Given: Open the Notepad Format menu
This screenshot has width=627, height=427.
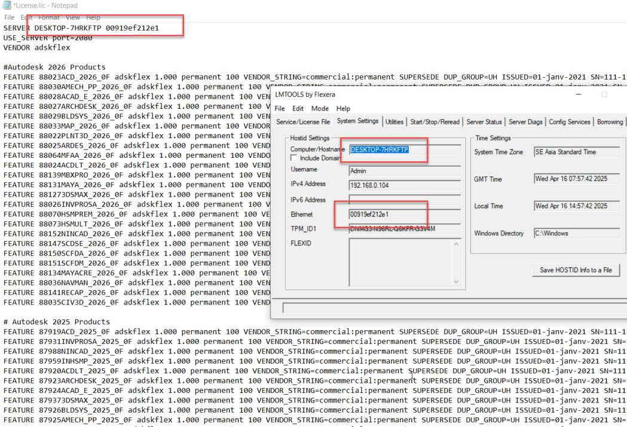Looking at the screenshot, I should [x=49, y=17].
